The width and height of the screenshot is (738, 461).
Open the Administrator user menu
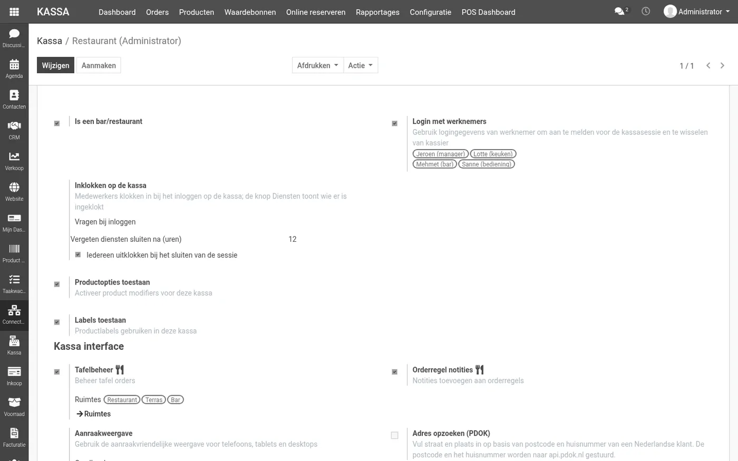point(697,12)
